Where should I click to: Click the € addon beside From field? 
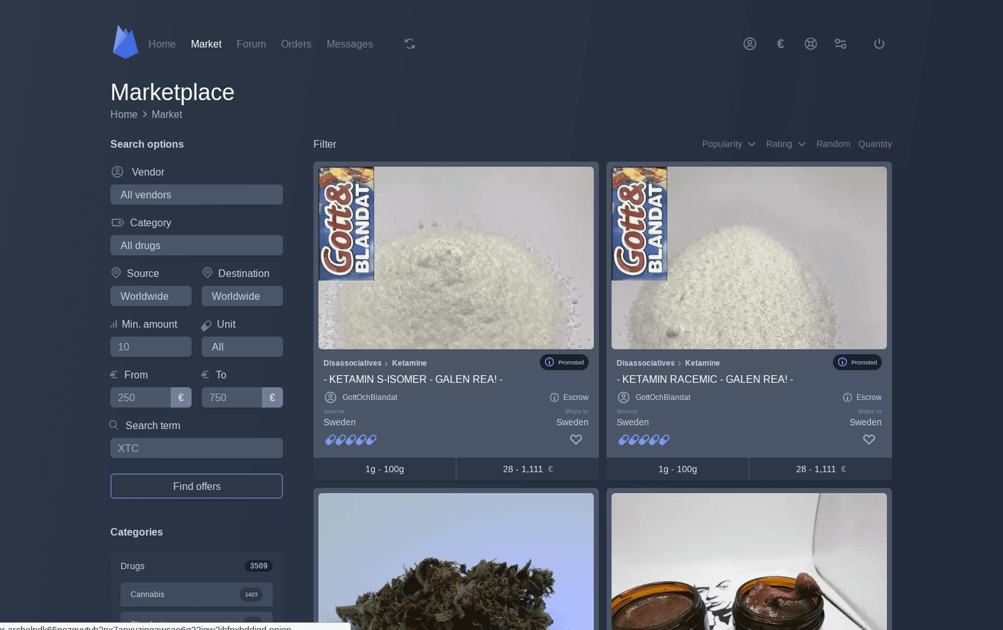[x=181, y=397]
